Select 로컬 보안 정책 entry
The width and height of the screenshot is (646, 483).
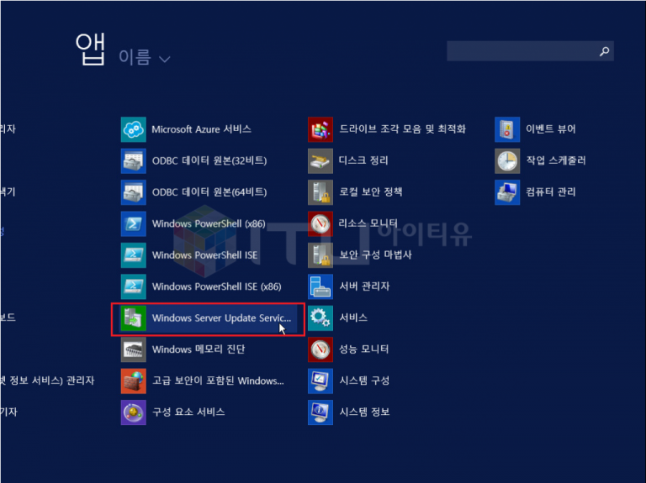tap(370, 192)
